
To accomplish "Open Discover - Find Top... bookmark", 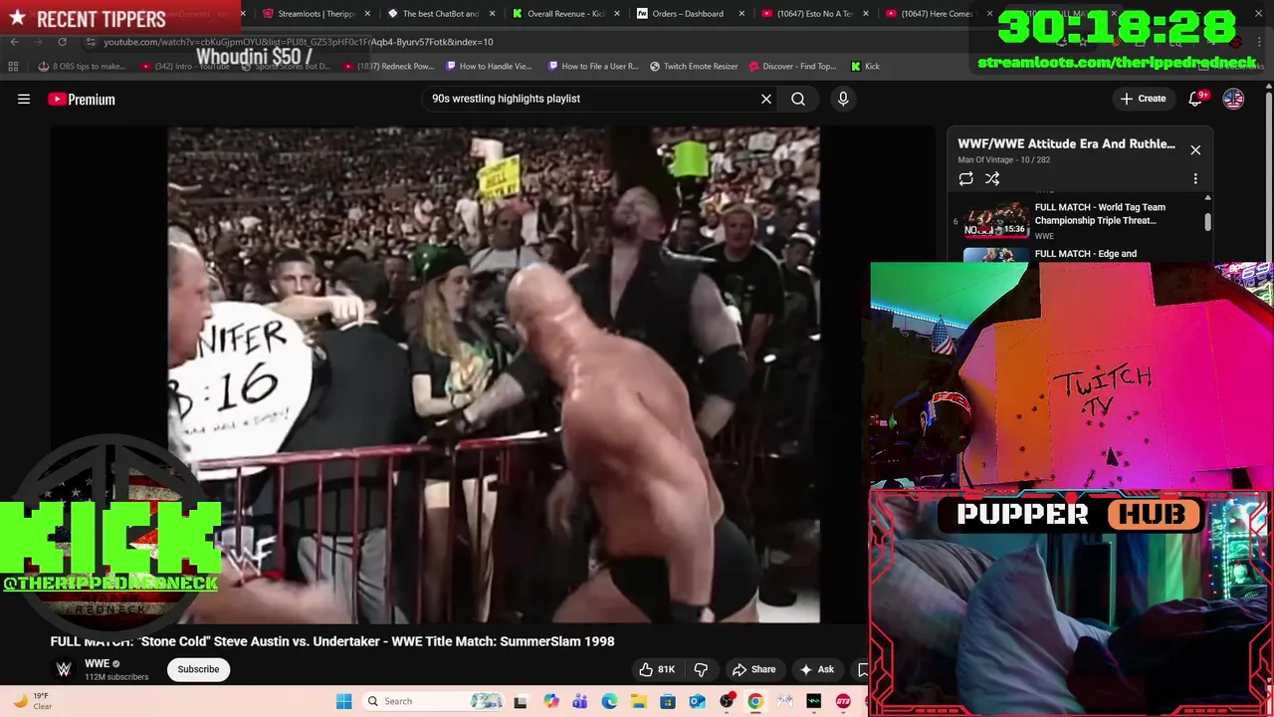I will coord(792,67).
